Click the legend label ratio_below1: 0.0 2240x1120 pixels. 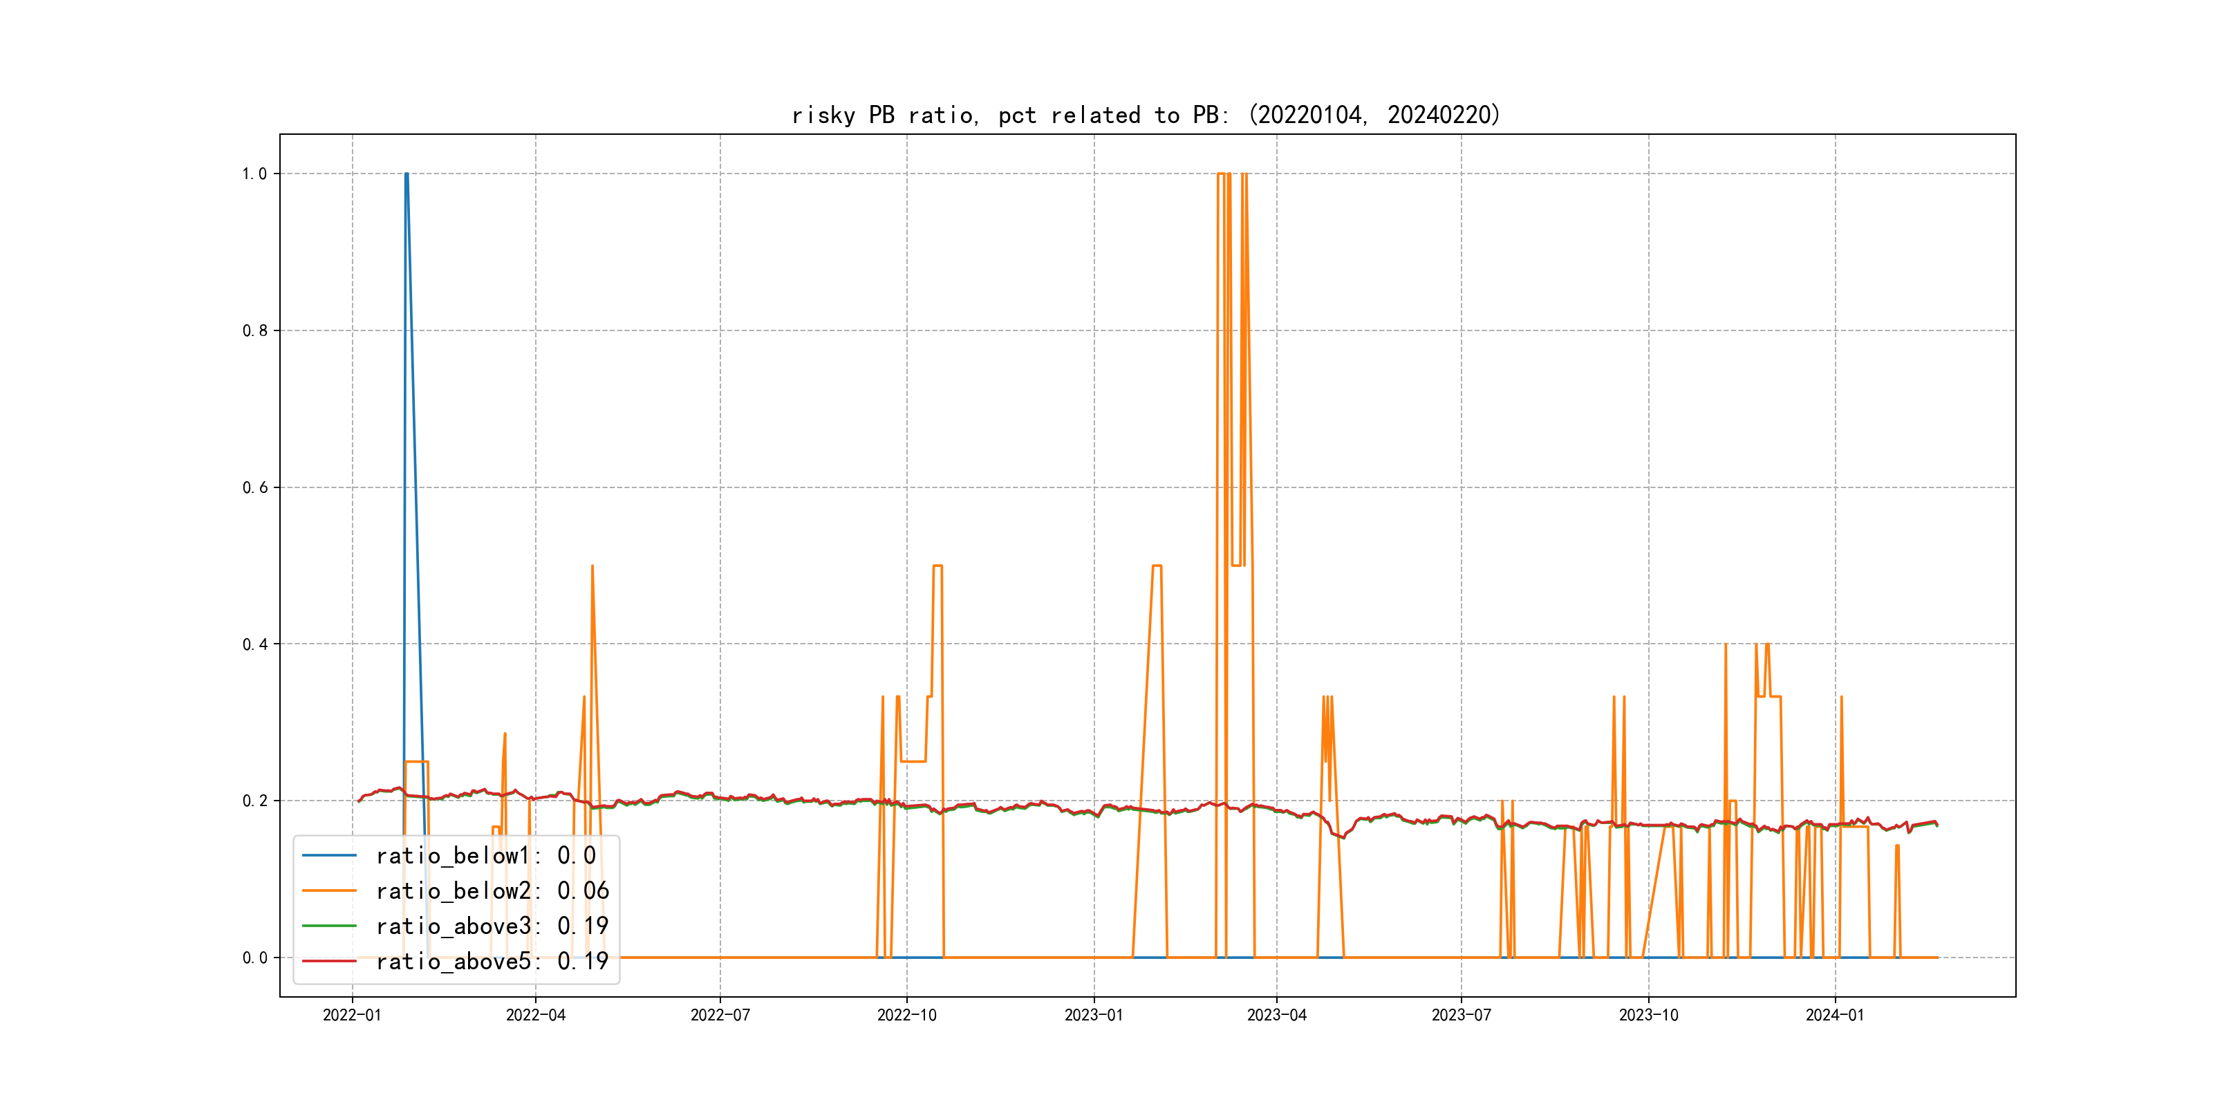click(x=485, y=856)
